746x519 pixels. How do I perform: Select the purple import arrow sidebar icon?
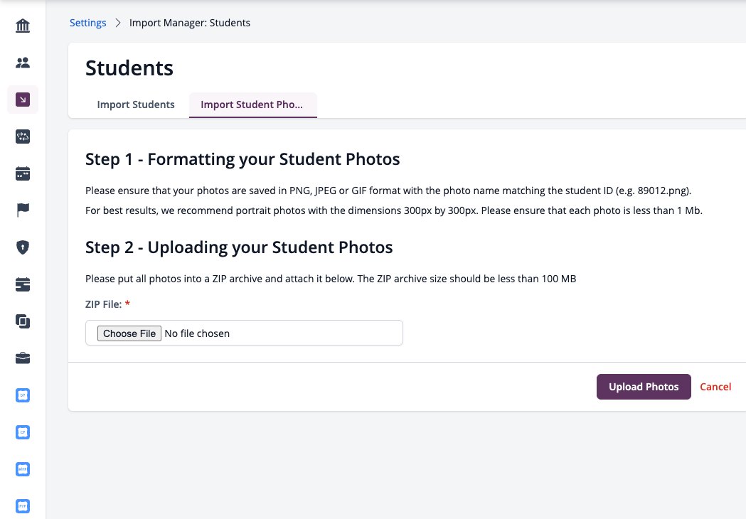22,100
